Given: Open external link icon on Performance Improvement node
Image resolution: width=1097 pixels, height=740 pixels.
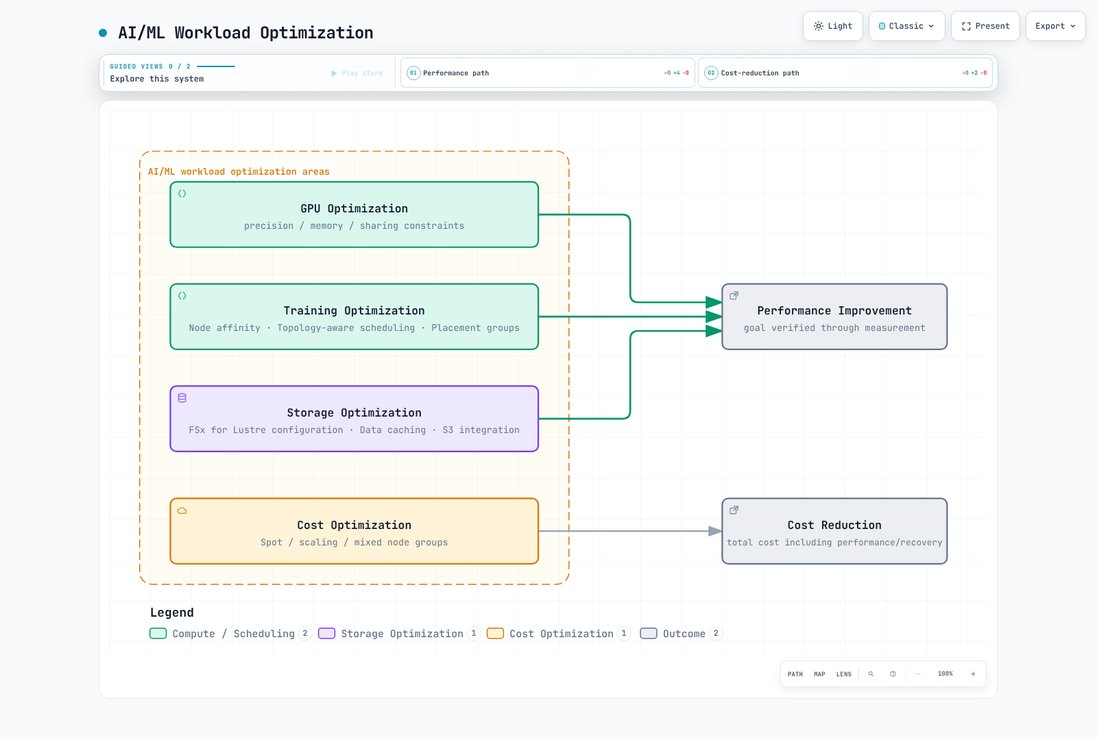Looking at the screenshot, I should pyautogui.click(x=734, y=296).
